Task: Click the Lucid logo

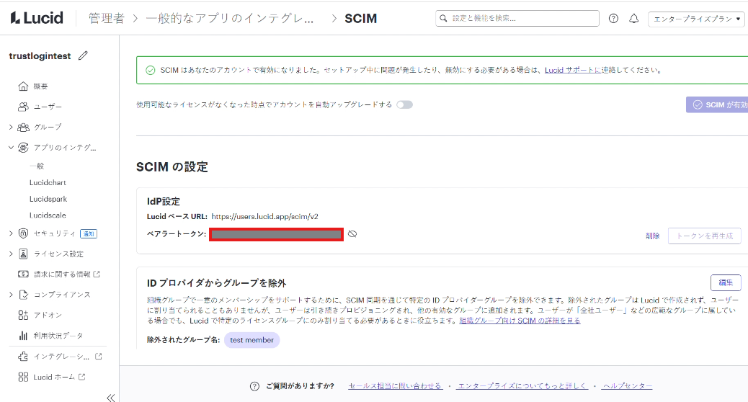Action: [37, 18]
